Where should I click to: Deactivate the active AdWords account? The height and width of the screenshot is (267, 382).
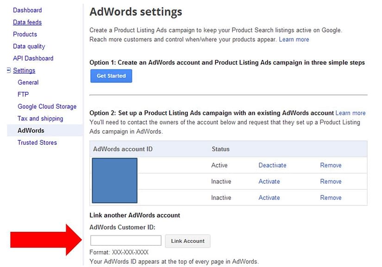272,165
